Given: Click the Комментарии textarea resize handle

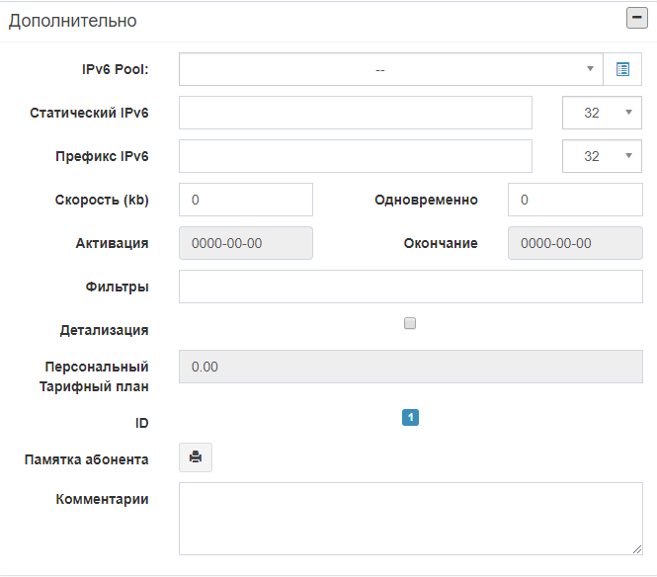Looking at the screenshot, I should [637, 549].
